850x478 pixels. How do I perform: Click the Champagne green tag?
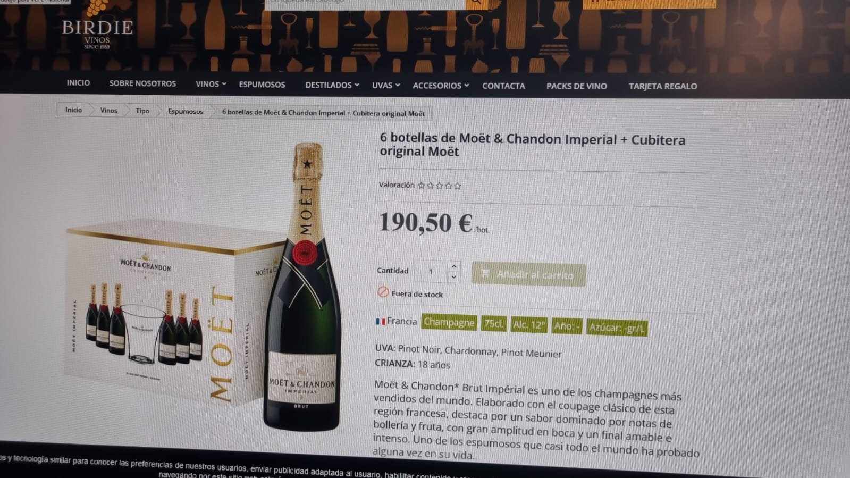[x=449, y=323]
